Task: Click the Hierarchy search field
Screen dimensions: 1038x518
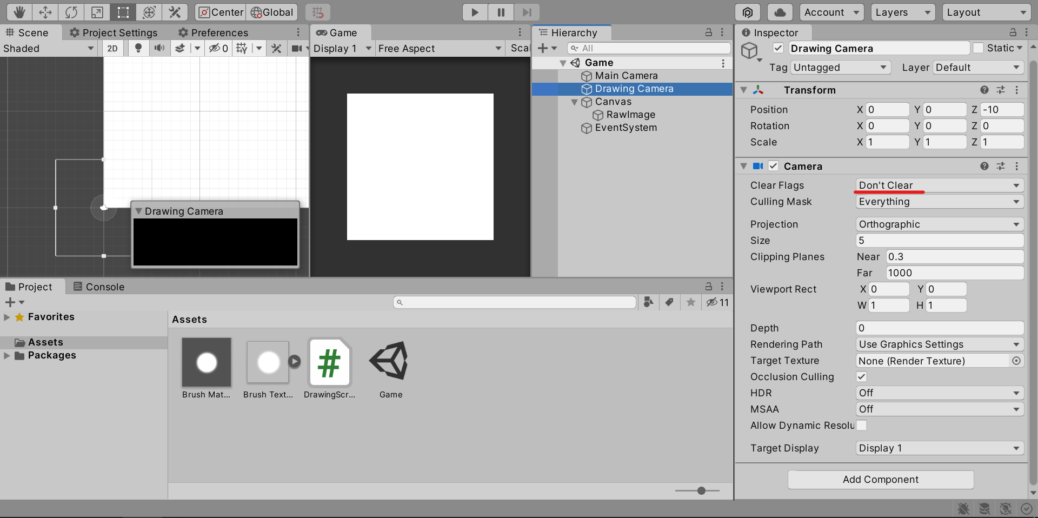Action: point(648,48)
